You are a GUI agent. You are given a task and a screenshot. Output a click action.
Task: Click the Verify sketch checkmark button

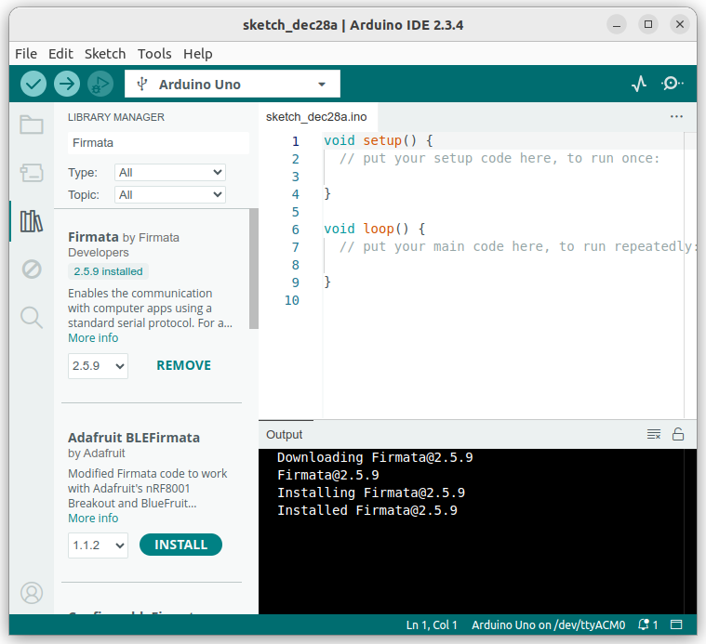coord(33,84)
